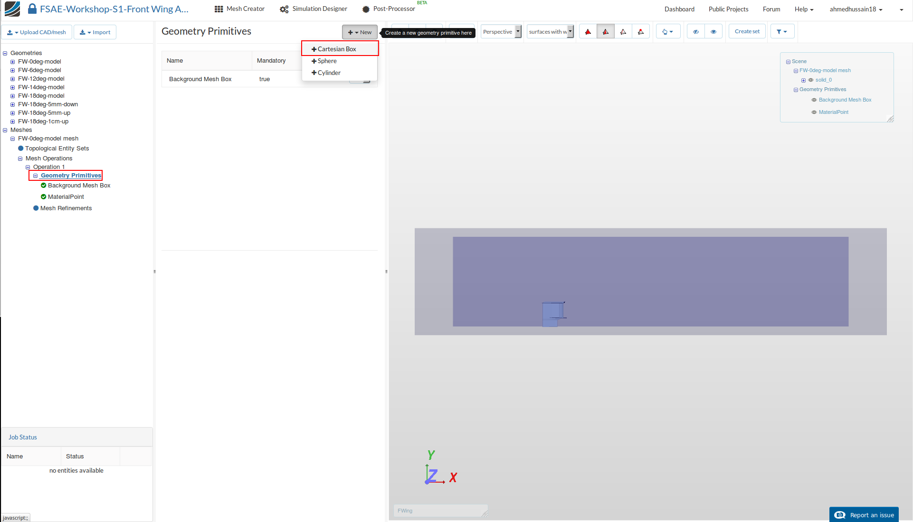Expand the FW-6deg-model geometry node
The width and height of the screenshot is (913, 522).
pyautogui.click(x=13, y=70)
